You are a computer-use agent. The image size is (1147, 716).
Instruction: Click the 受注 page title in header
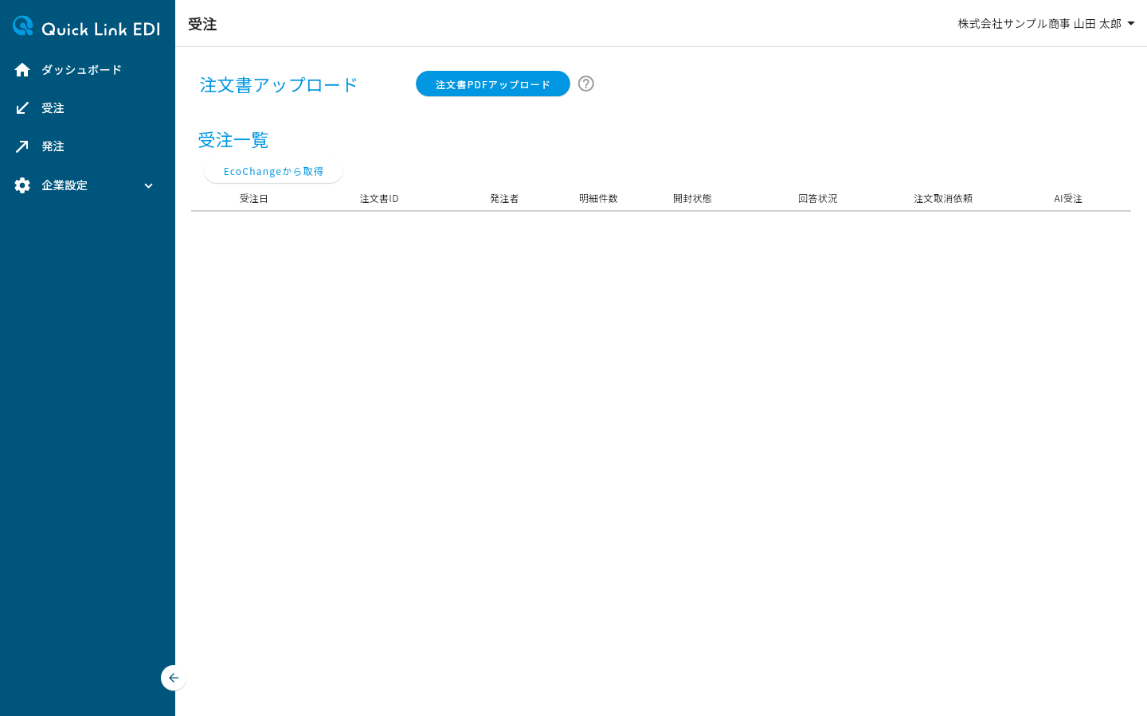tap(202, 25)
